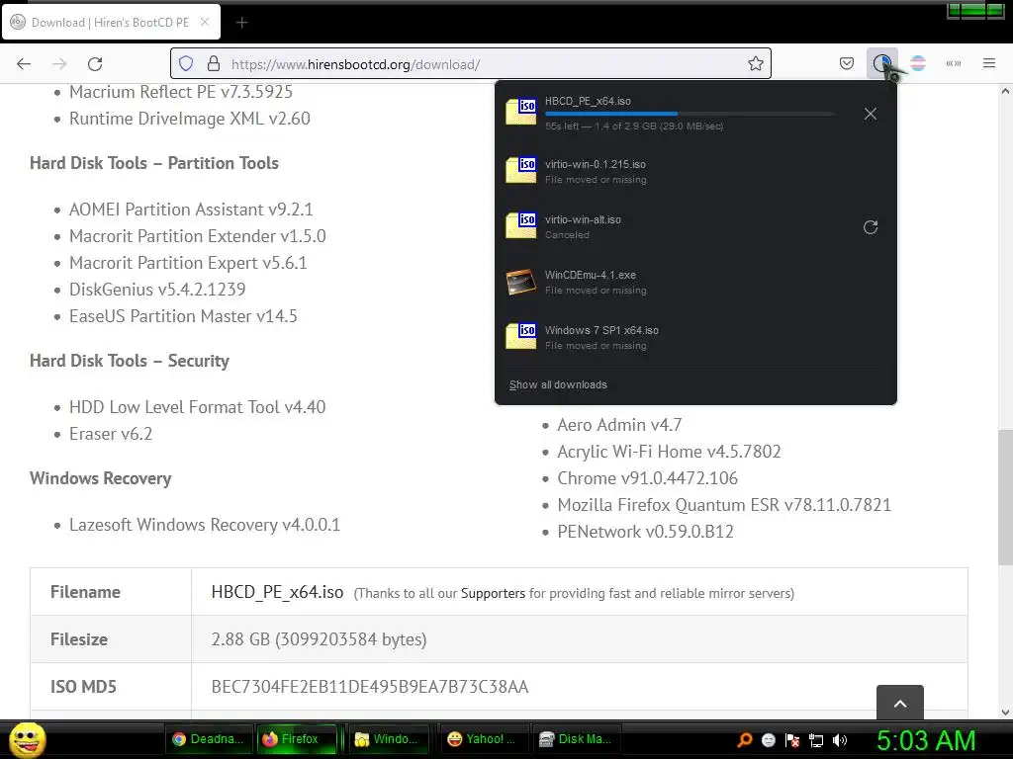Viewport: 1013px width, 759px height.
Task: Click the HBCD_PE_x64.iso file icon in downloads
Action: click(x=521, y=112)
